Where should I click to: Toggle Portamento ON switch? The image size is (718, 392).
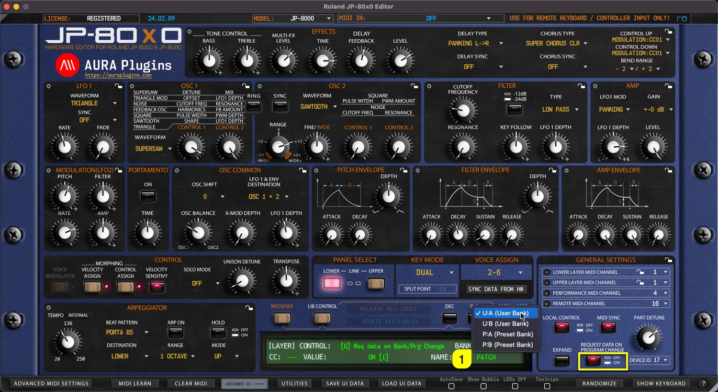click(148, 196)
